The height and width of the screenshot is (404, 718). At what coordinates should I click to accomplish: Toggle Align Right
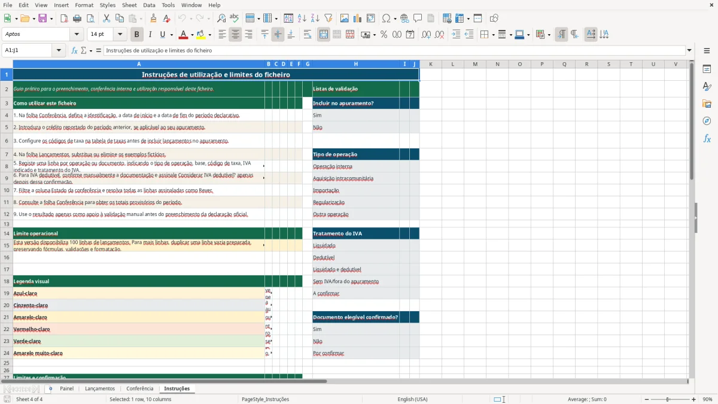click(x=248, y=35)
